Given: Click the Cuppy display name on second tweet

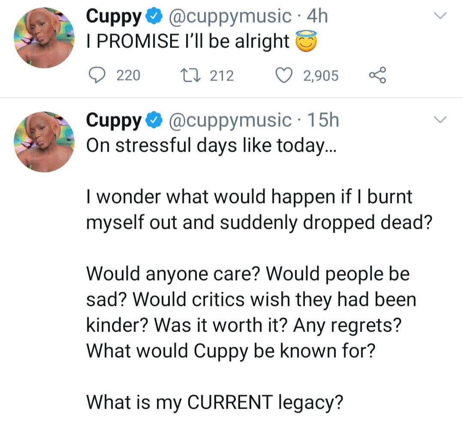Looking at the screenshot, I should click(114, 121).
